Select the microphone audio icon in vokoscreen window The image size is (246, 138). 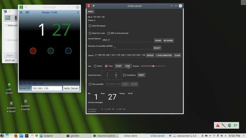(x=16, y=18)
